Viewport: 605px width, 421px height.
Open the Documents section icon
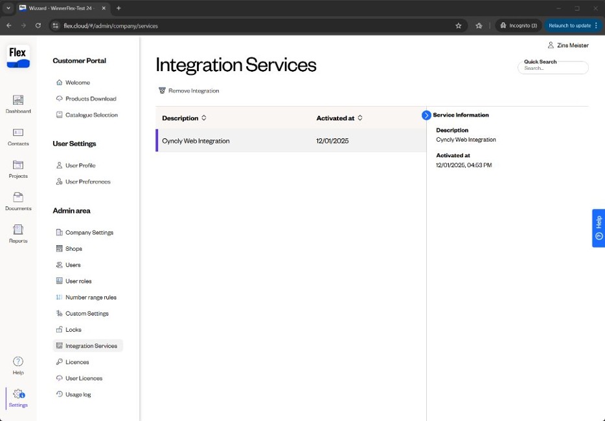point(18,197)
